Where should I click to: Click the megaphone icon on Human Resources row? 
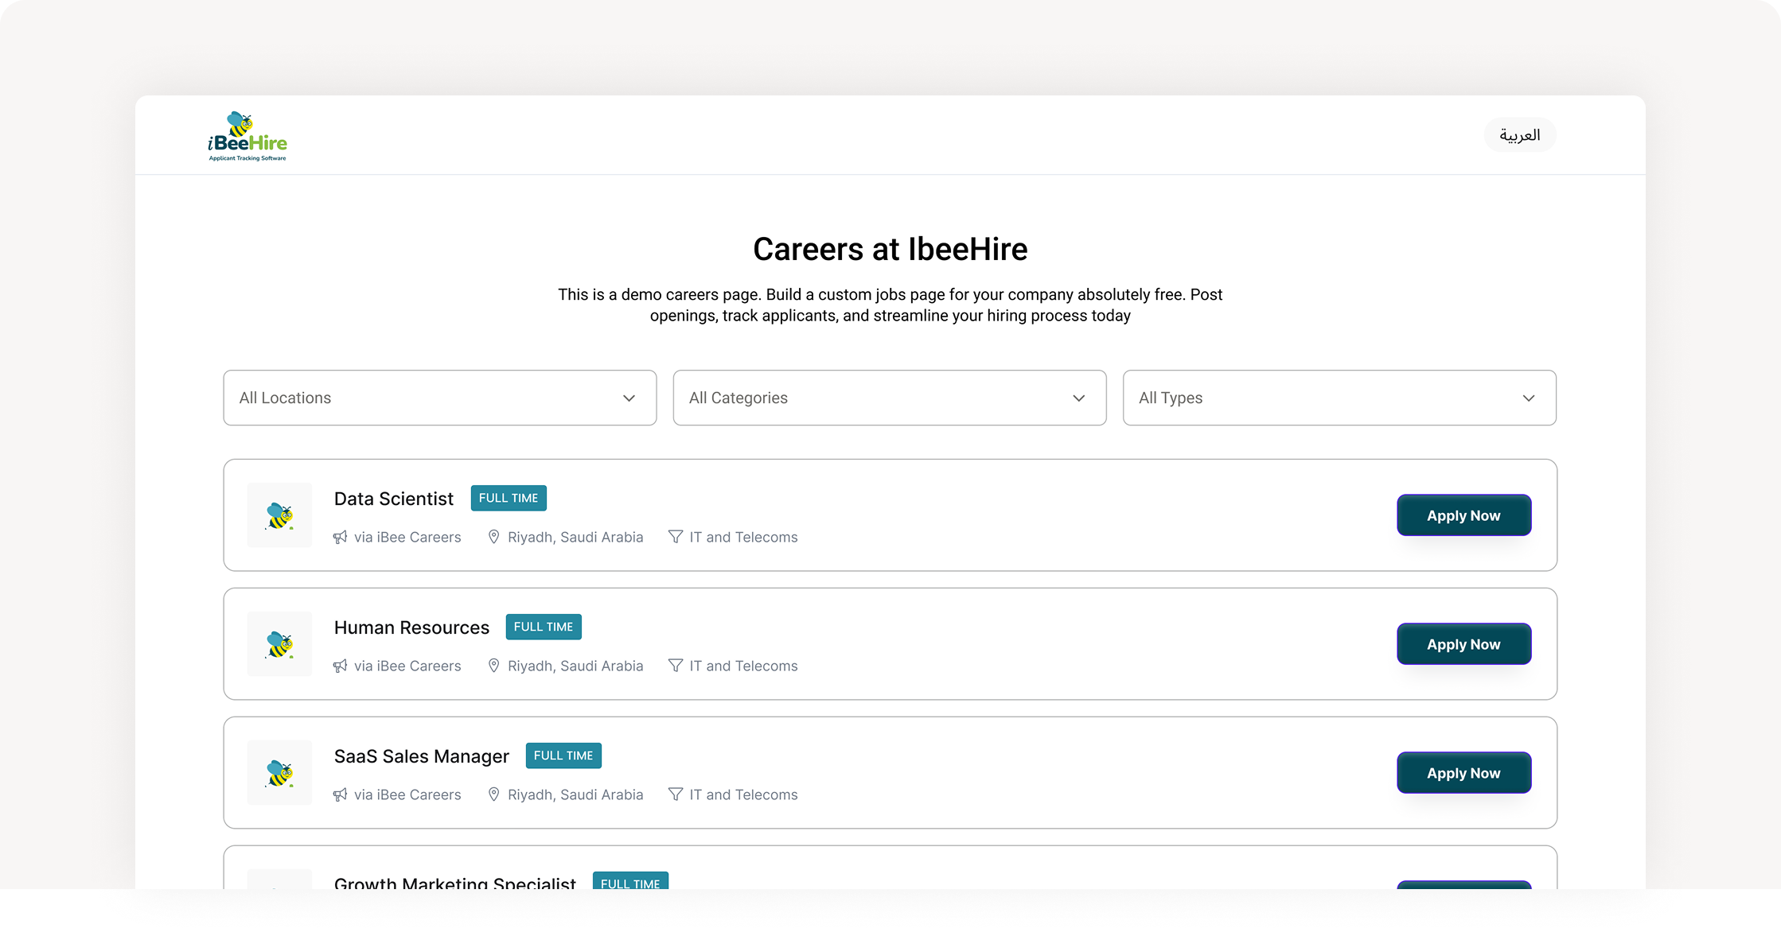click(x=341, y=666)
